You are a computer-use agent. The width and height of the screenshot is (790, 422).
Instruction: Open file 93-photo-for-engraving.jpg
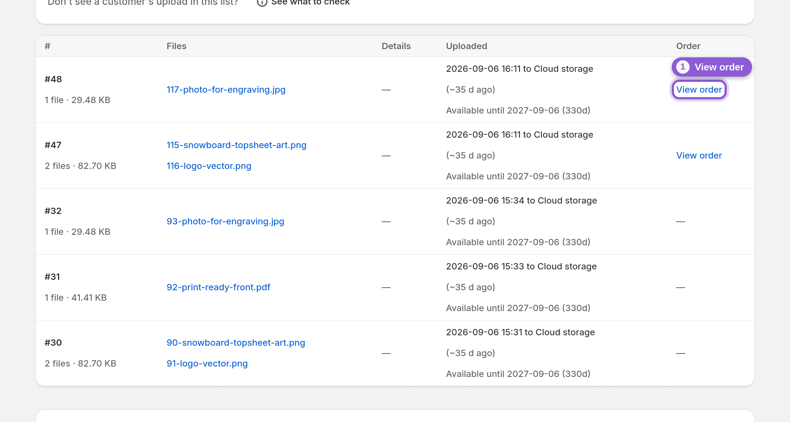tap(225, 221)
